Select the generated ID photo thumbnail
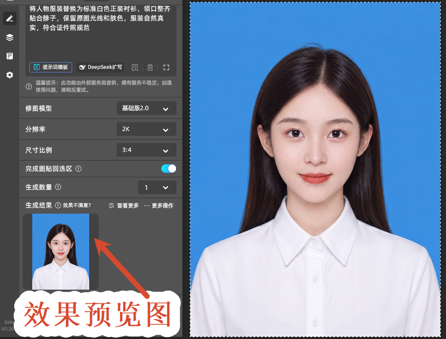This screenshot has width=446, height=339. 61,252
